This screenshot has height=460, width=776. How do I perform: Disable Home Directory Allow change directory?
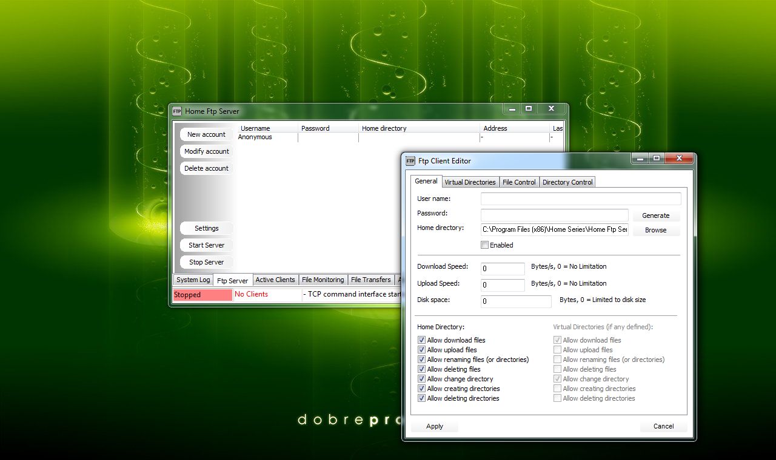pyautogui.click(x=421, y=379)
